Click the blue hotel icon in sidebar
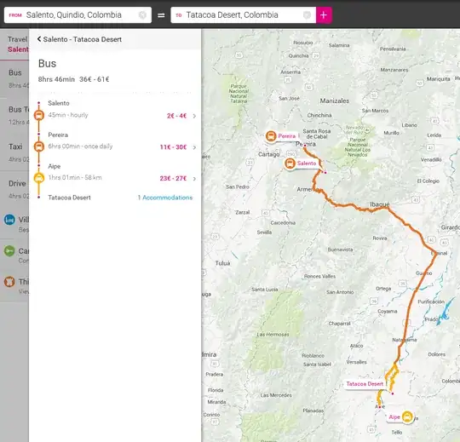 [9, 220]
